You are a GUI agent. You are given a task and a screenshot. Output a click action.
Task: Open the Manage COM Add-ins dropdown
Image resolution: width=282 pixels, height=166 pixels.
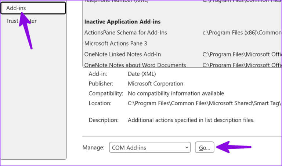[x=150, y=148]
